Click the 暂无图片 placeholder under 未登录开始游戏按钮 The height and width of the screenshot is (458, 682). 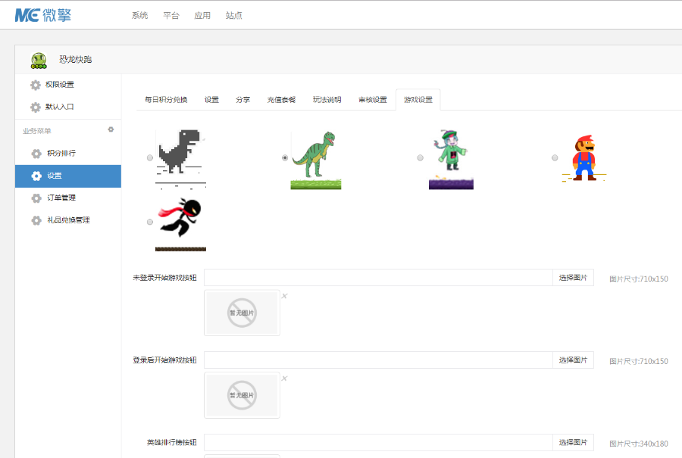click(x=241, y=313)
